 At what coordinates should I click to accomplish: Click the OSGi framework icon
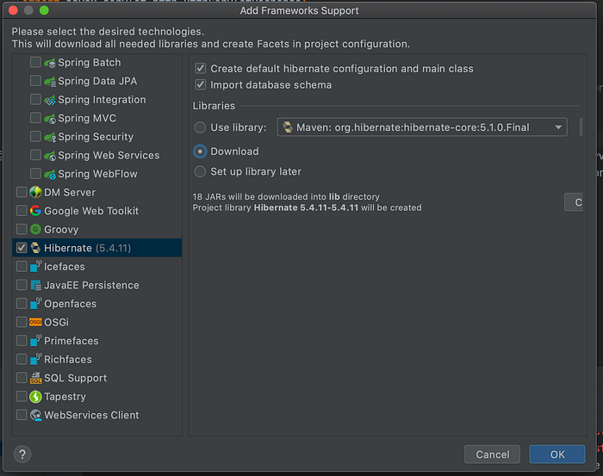pyautogui.click(x=35, y=322)
